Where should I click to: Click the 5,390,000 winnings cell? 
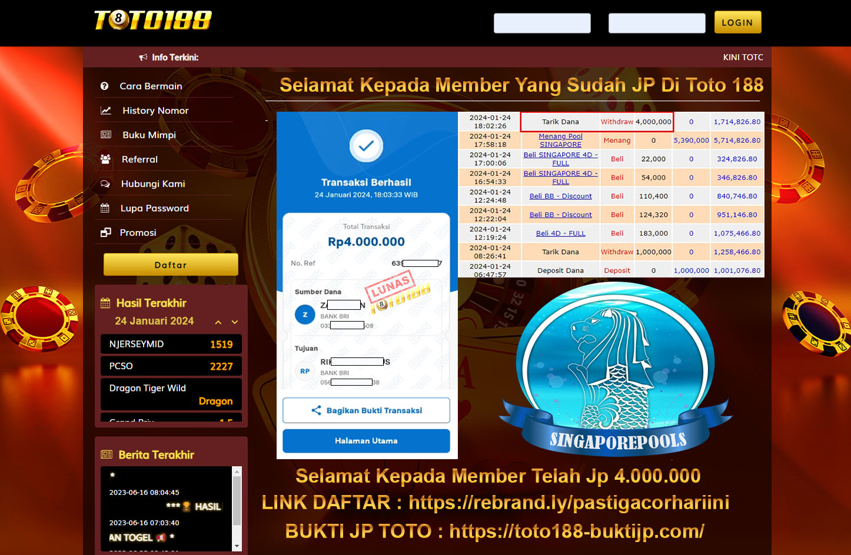click(691, 141)
